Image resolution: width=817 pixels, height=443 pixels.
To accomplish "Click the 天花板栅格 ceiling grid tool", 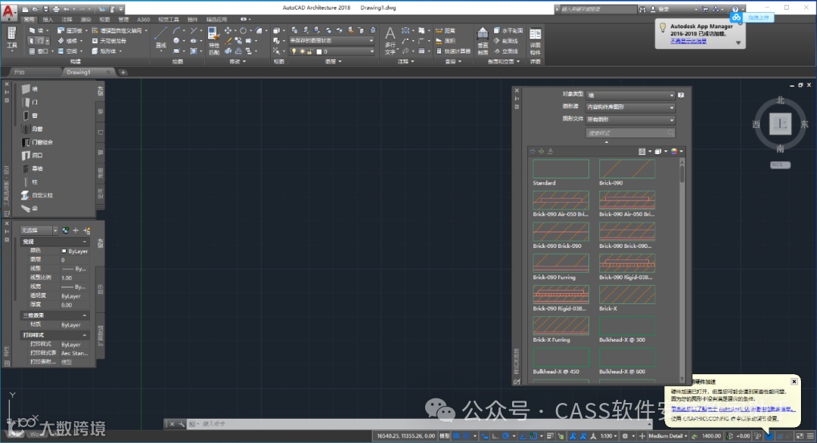I will coord(109,41).
